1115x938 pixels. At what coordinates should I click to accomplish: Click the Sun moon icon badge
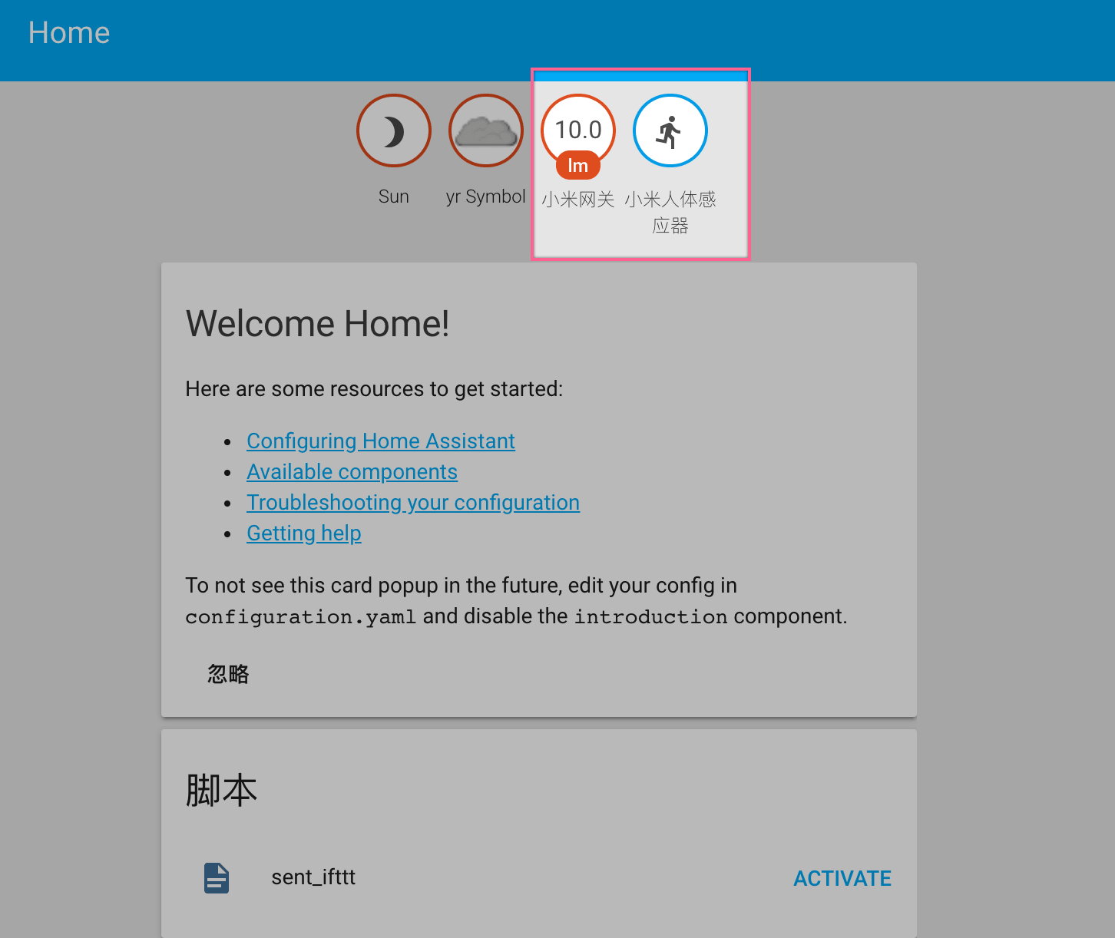pyautogui.click(x=393, y=131)
